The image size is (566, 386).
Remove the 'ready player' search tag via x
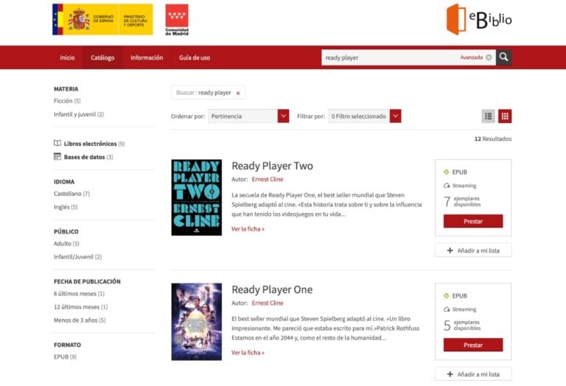[238, 93]
